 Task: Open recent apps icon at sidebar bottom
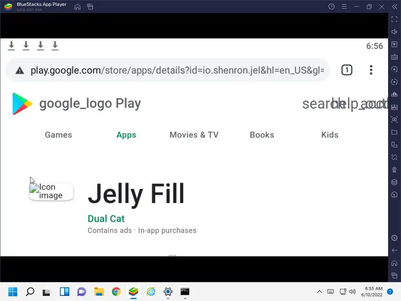394,276
